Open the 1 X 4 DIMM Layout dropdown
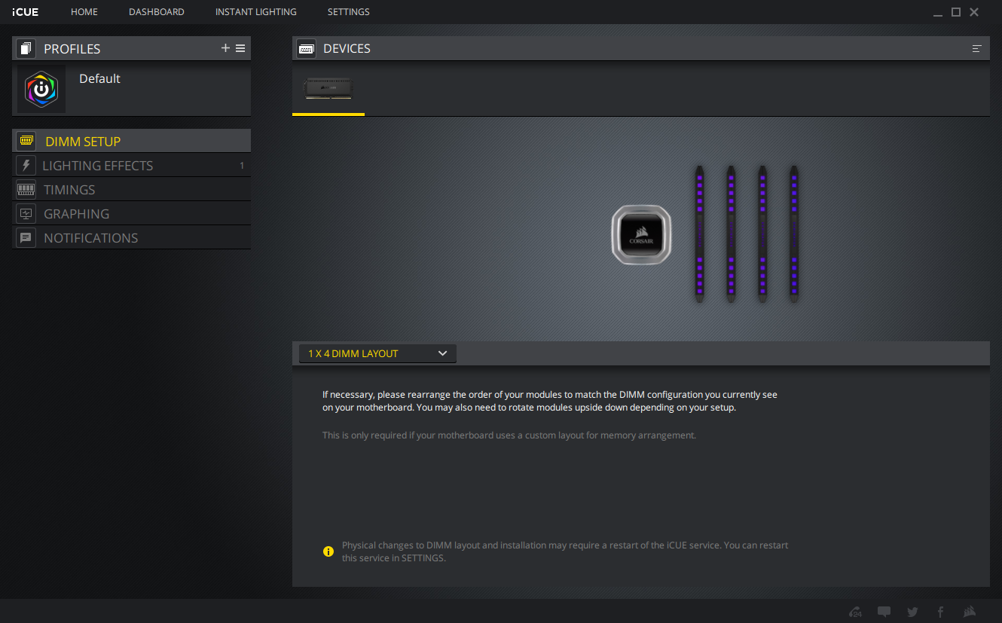Screen dimensions: 1002x623 (377, 353)
